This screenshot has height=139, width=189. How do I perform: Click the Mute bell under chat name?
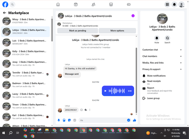point(157,38)
